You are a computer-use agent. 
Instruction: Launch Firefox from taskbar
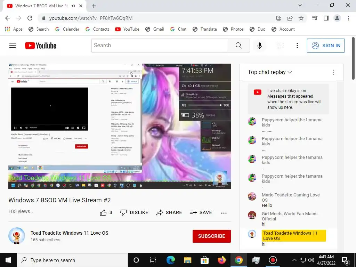point(221,260)
